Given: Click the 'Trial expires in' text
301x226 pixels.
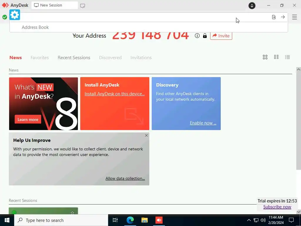Looking at the screenshot, I should coord(277,201).
